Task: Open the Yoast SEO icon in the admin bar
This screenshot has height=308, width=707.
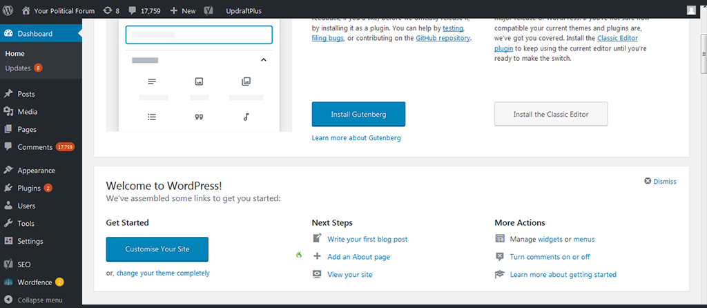Action: coord(209,10)
